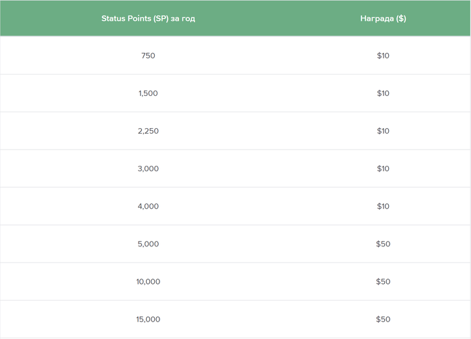Click the $50 reward for 15,000 SP

[x=383, y=320]
